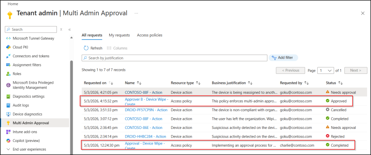Click charlie@contoso.com requester cell
Image resolution: width=371 pixels, height=155 pixels.
click(x=297, y=145)
